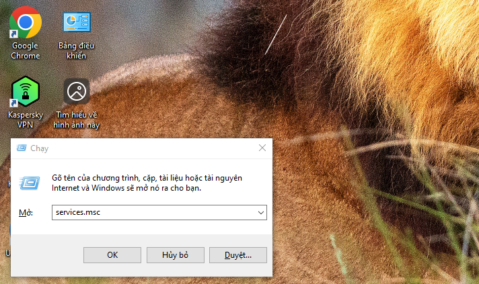This screenshot has height=284, width=479.
Task: Click the Google Chrome icon label text
Action: pyautogui.click(x=25, y=51)
